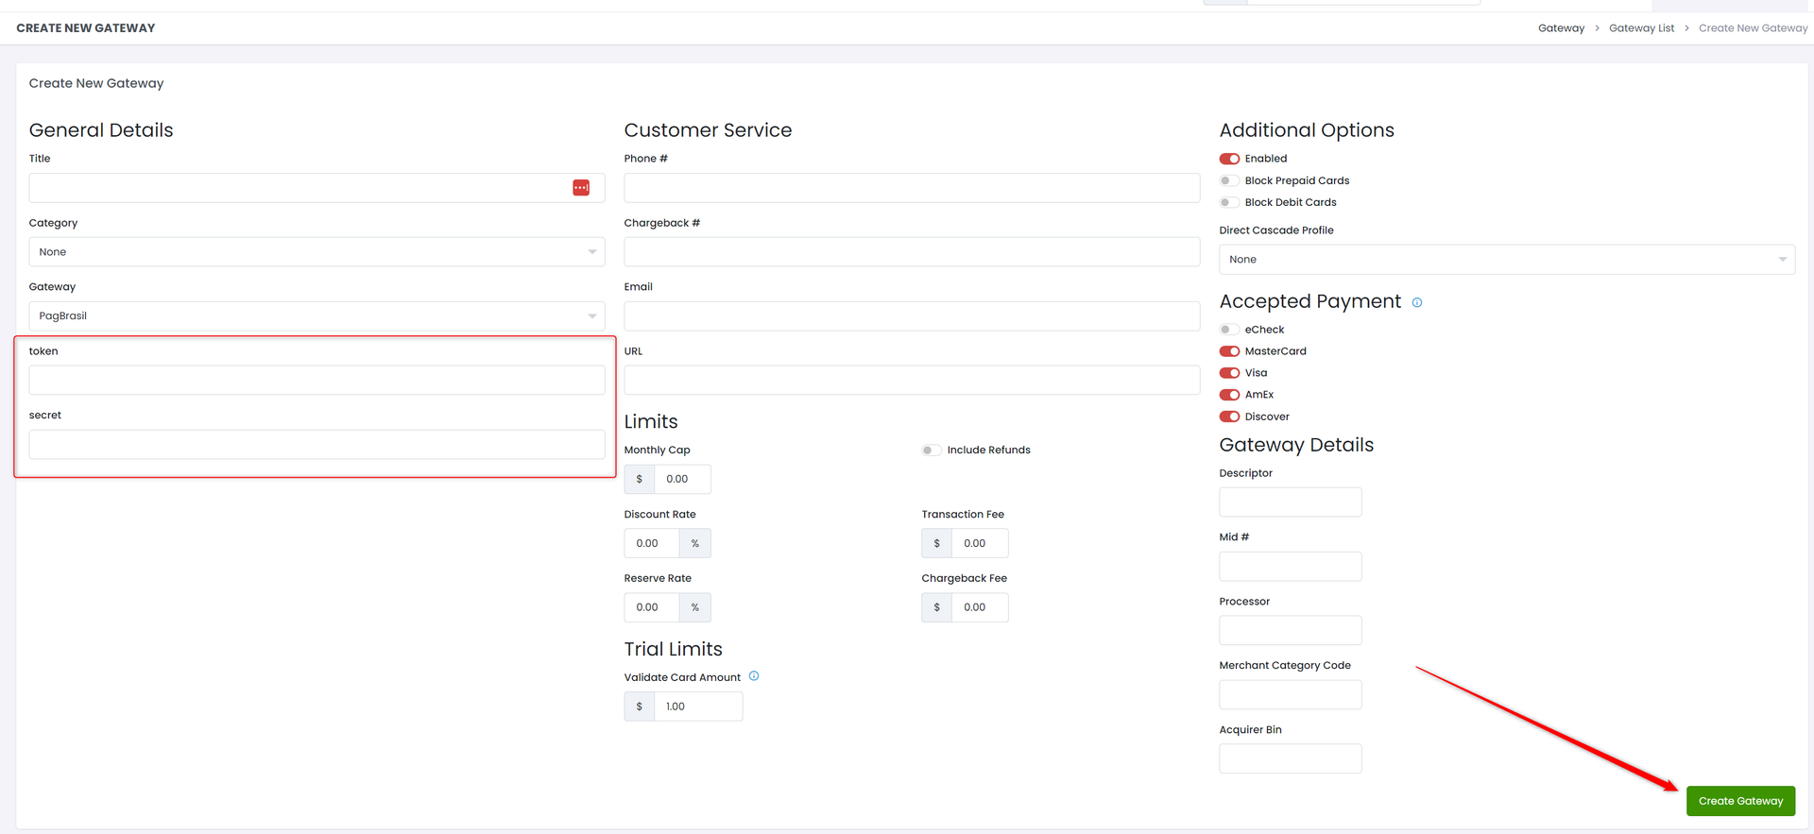This screenshot has width=1814, height=834.
Task: Open the Direct Cascade Profile dropdown
Action: point(1506,260)
